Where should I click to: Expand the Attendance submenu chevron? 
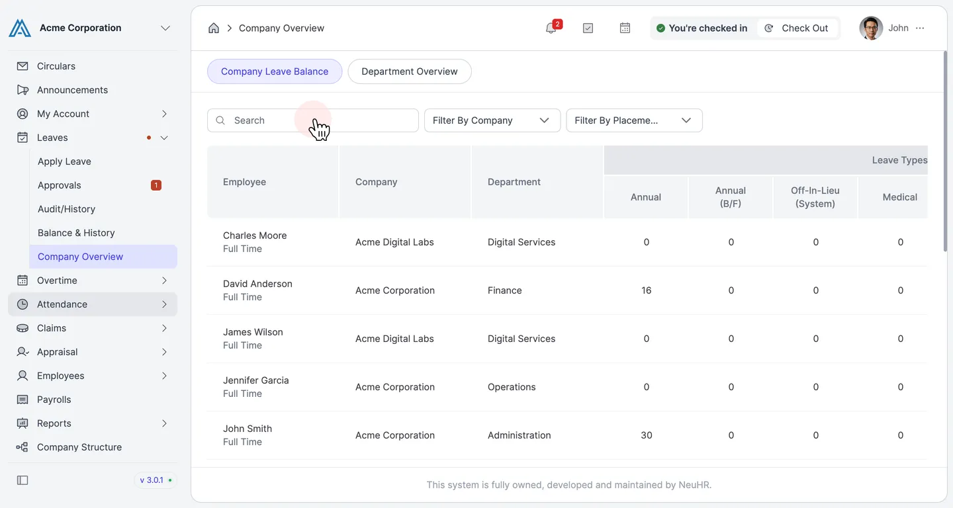[x=164, y=304]
